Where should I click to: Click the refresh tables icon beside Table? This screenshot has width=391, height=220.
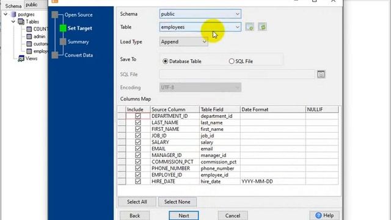pyautogui.click(x=262, y=27)
